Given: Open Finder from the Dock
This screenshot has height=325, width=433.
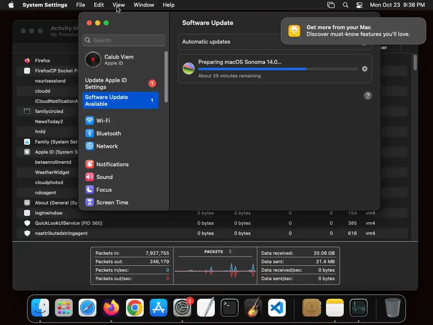Looking at the screenshot, I should (x=40, y=308).
